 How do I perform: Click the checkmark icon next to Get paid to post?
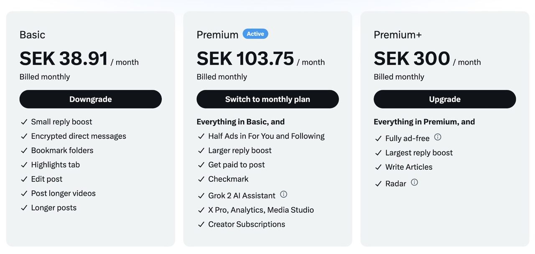(x=201, y=165)
